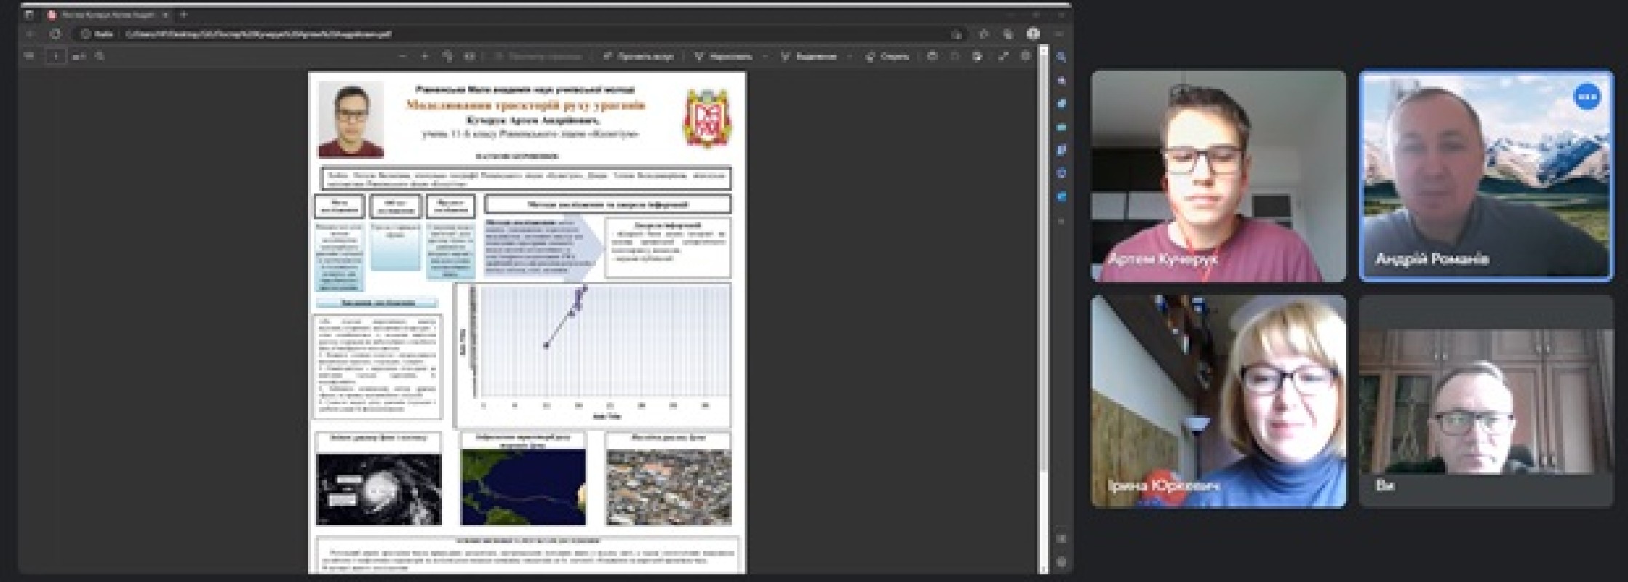
Task: Open the PDF table of contents pane
Action: [x=30, y=56]
